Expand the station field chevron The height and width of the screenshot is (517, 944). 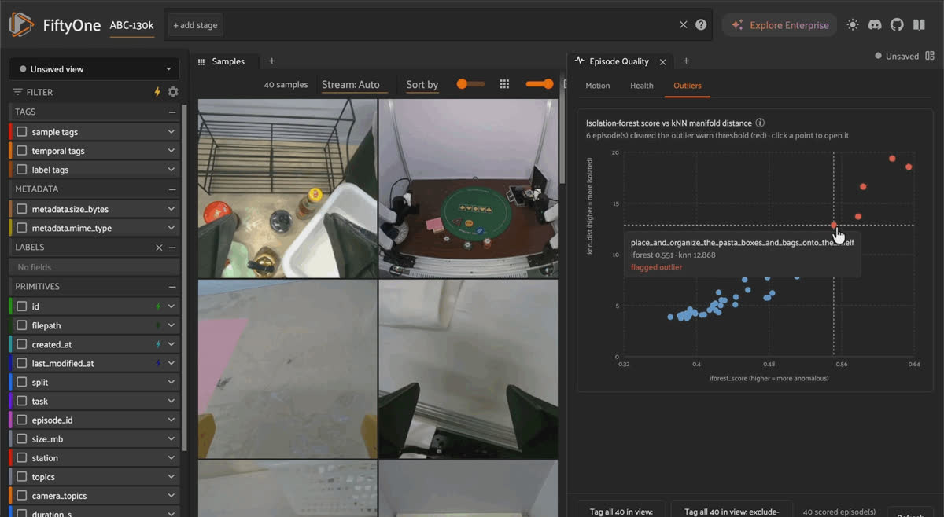click(x=171, y=458)
